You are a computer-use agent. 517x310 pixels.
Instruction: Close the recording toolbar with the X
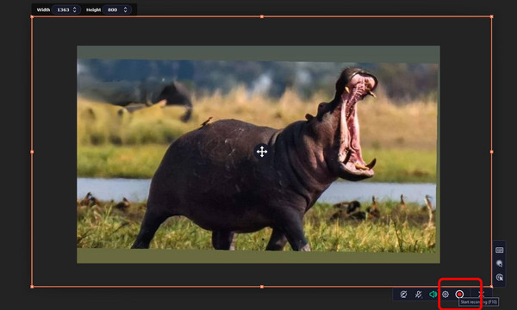481,294
